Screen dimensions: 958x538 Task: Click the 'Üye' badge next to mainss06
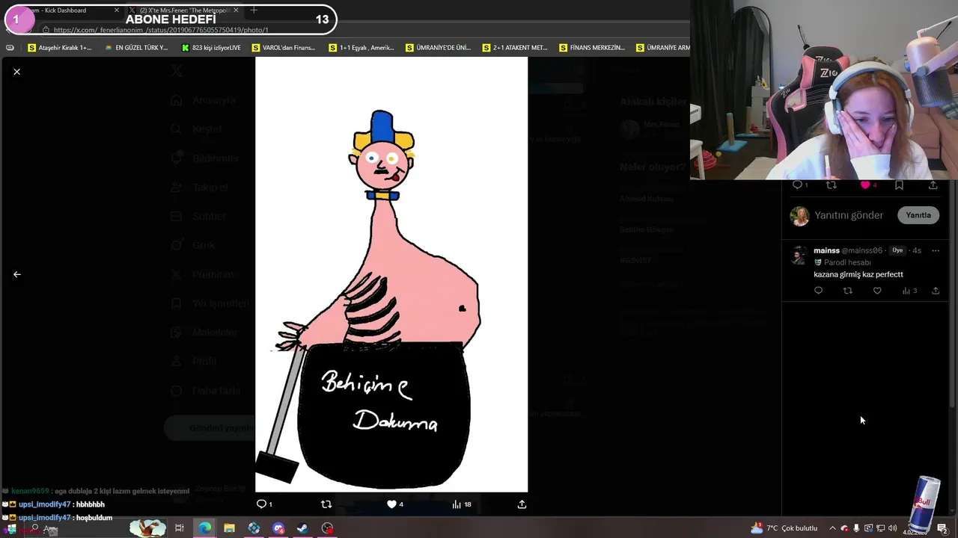click(x=897, y=250)
